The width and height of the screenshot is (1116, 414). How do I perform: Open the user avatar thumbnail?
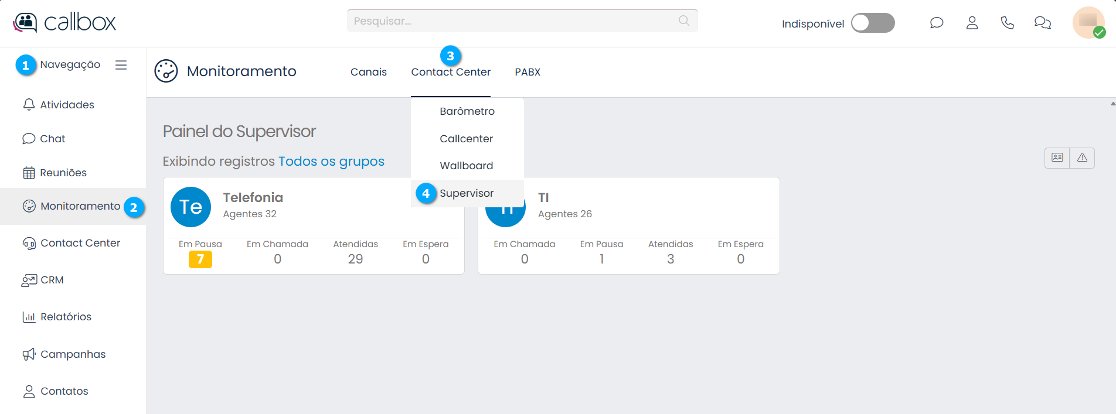[1088, 22]
